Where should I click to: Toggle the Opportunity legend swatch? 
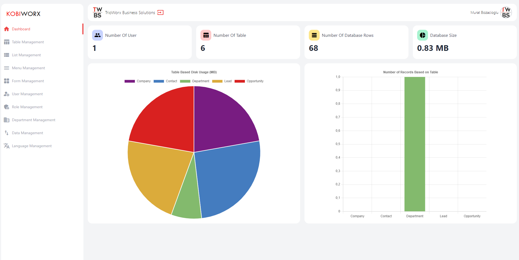coord(240,81)
